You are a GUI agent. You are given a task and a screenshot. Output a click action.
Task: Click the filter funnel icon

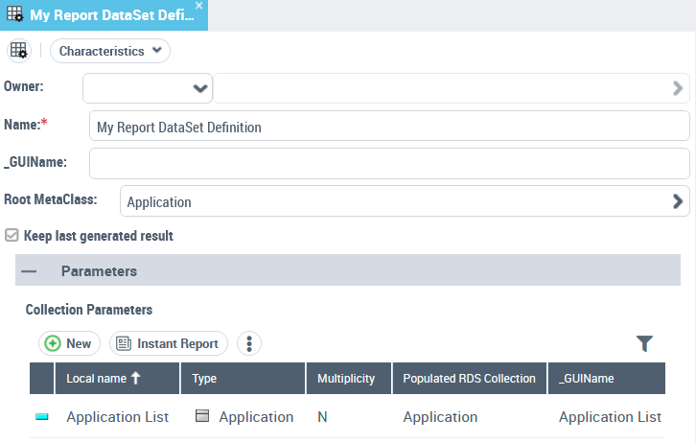click(x=644, y=343)
